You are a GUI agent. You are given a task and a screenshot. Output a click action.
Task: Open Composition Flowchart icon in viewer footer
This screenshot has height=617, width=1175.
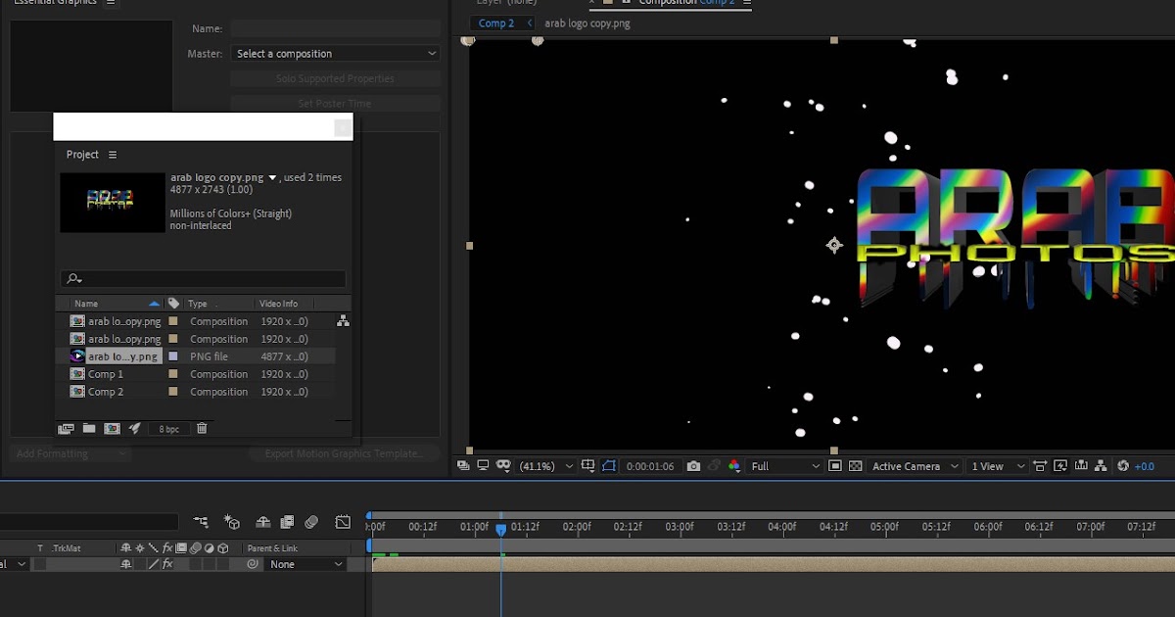[x=1102, y=466]
